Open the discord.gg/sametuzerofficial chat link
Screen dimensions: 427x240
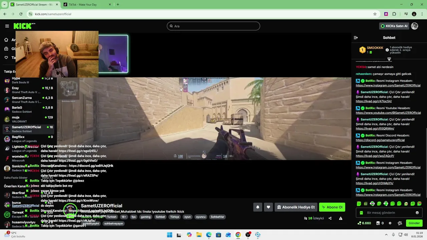pos(380,140)
